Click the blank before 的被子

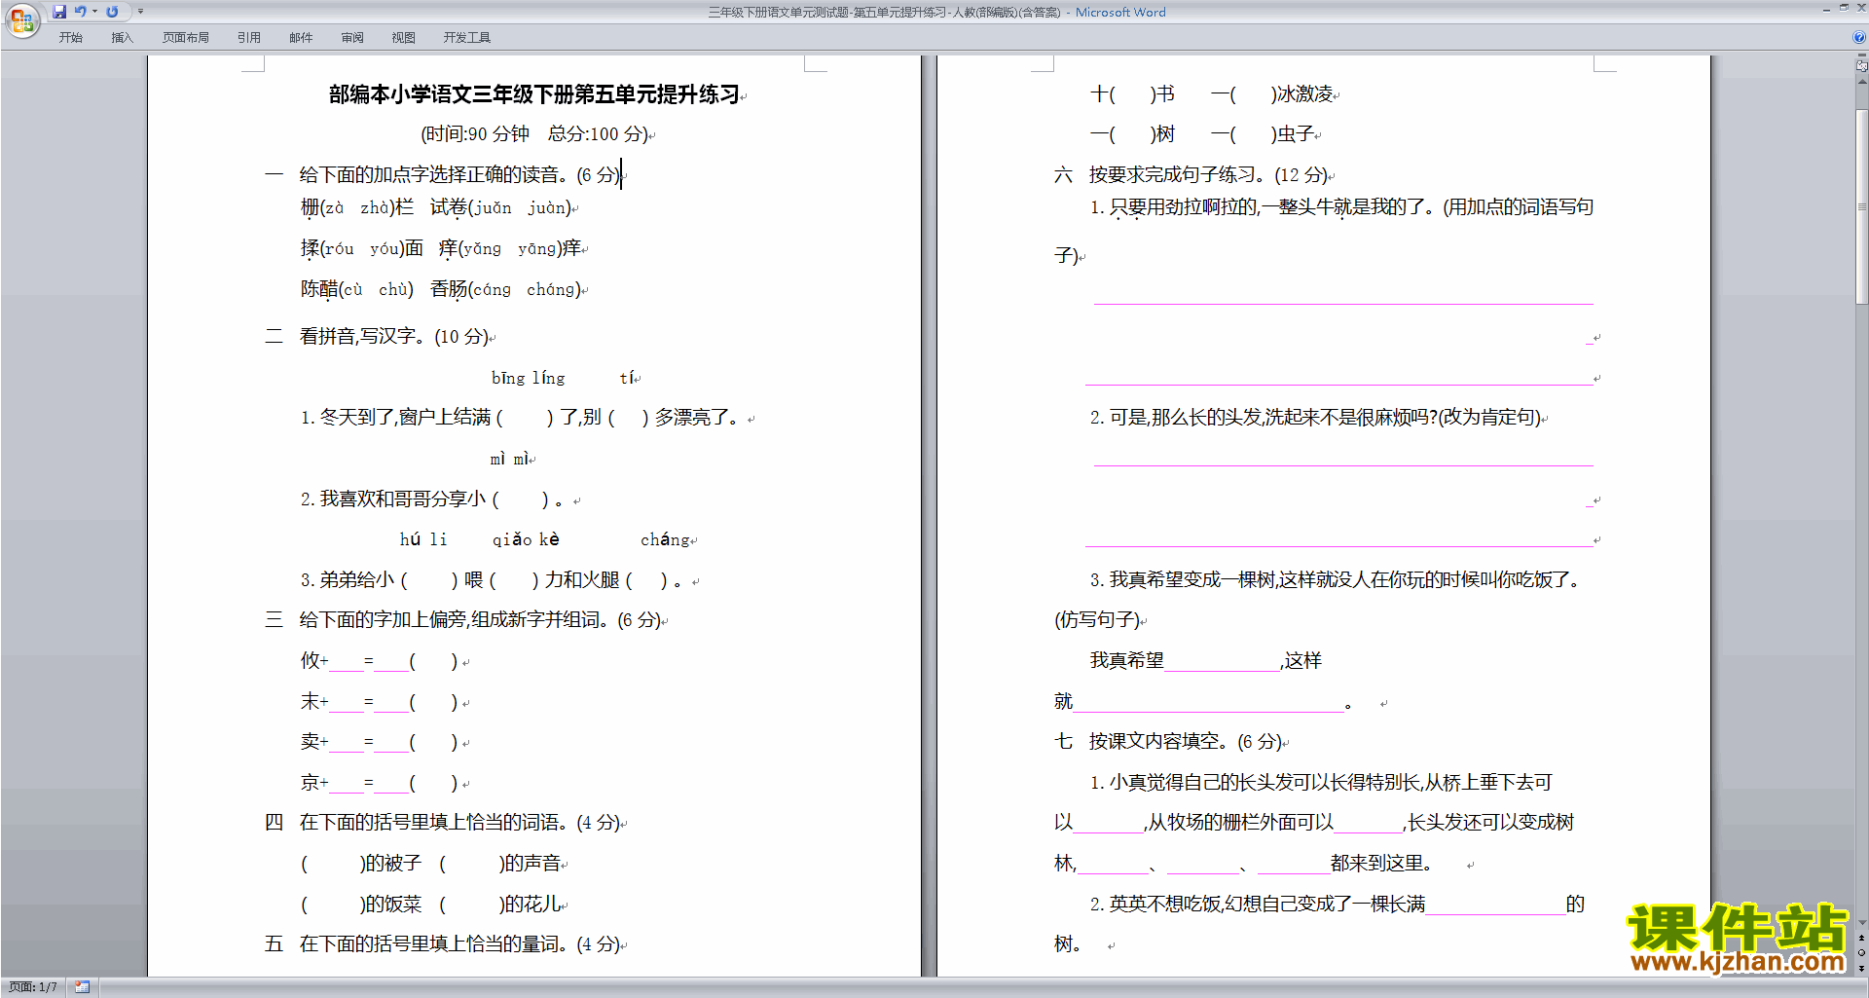pos(334,864)
